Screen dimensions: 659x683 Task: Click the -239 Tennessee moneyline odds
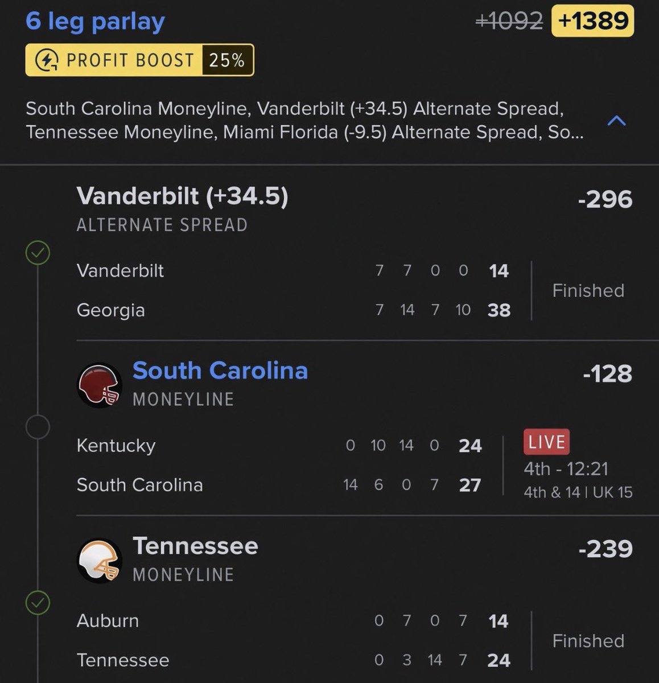[606, 549]
